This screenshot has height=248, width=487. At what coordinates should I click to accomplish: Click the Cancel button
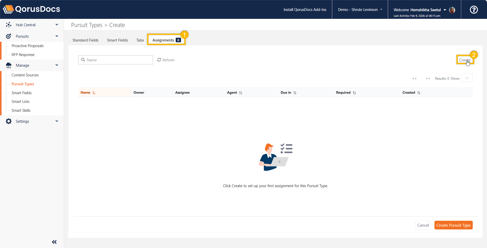click(423, 225)
